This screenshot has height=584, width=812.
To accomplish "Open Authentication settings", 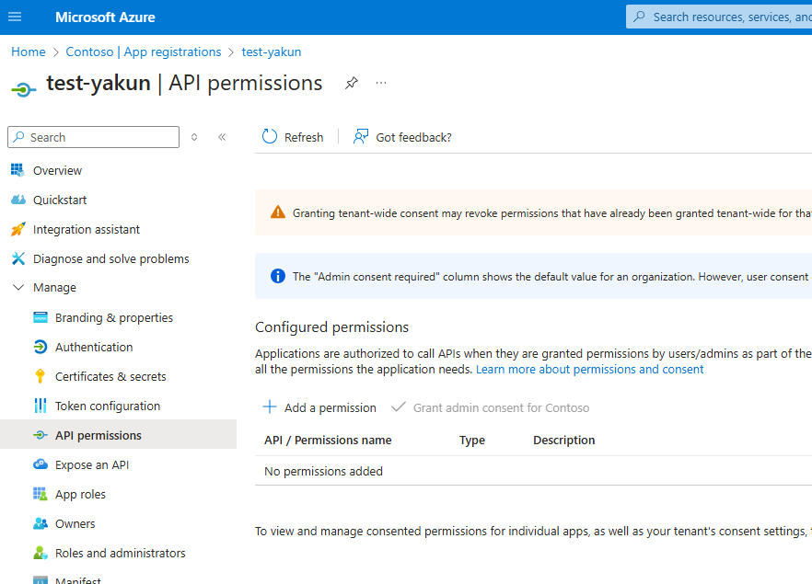I will (x=94, y=347).
